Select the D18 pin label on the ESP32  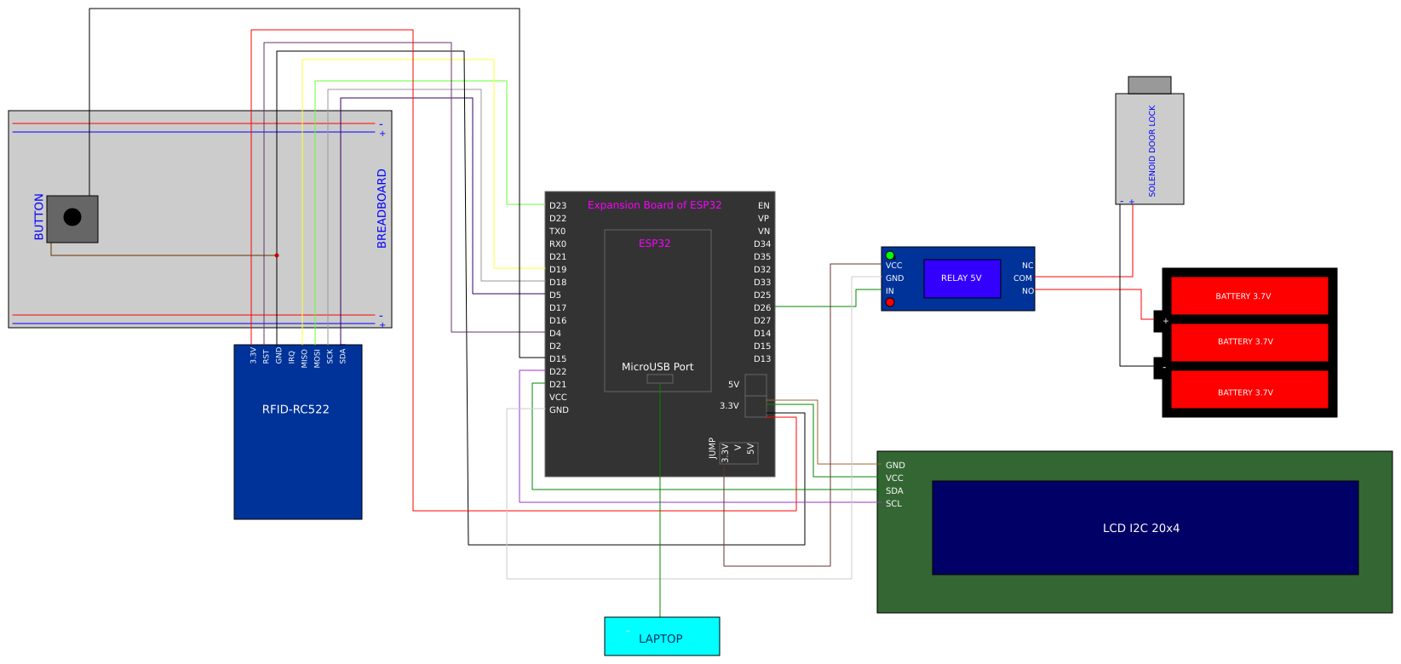[x=558, y=283]
